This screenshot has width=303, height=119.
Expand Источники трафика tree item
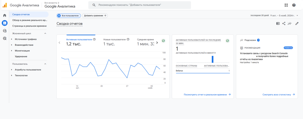click(x=12, y=39)
